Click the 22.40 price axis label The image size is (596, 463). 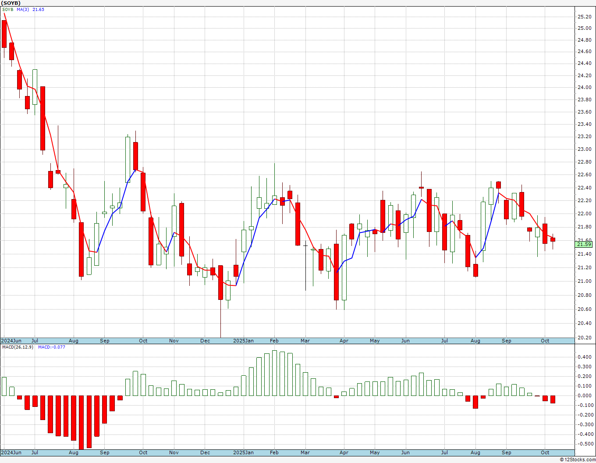click(x=585, y=188)
